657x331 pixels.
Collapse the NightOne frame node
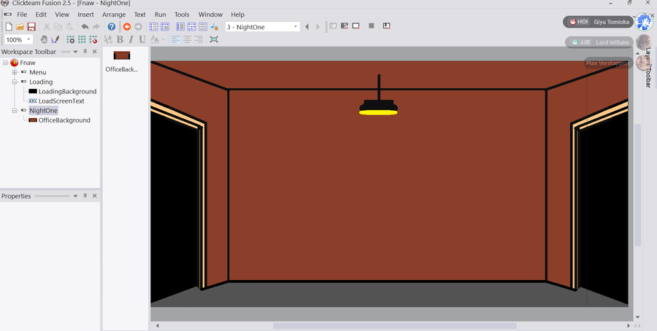point(15,111)
